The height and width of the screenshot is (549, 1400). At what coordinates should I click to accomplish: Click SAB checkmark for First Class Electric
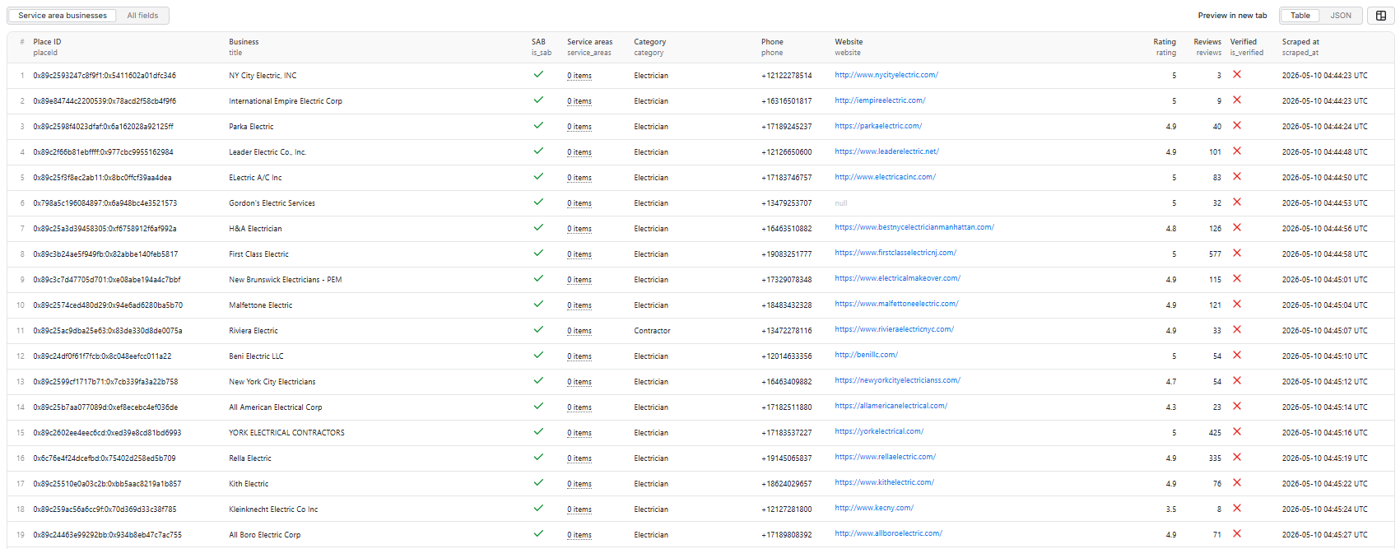point(538,253)
